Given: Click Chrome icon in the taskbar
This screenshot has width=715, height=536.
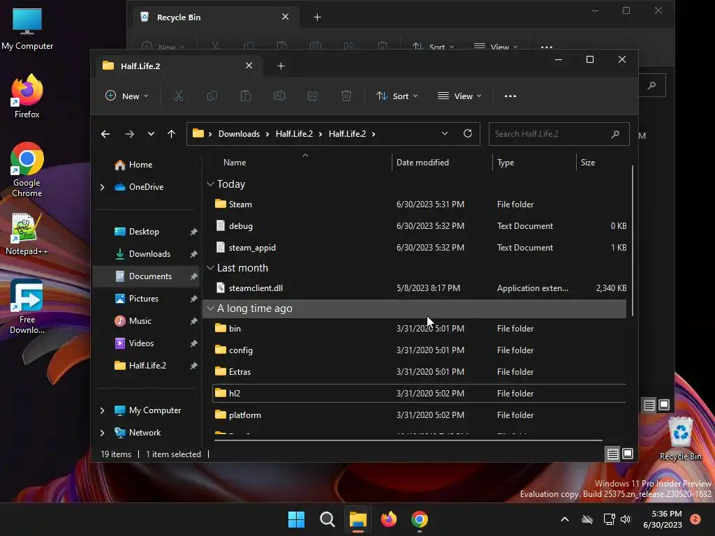Looking at the screenshot, I should [420, 519].
